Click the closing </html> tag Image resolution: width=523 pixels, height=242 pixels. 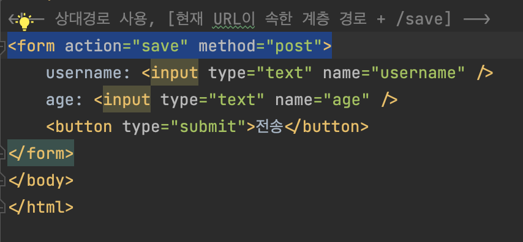coord(40,207)
